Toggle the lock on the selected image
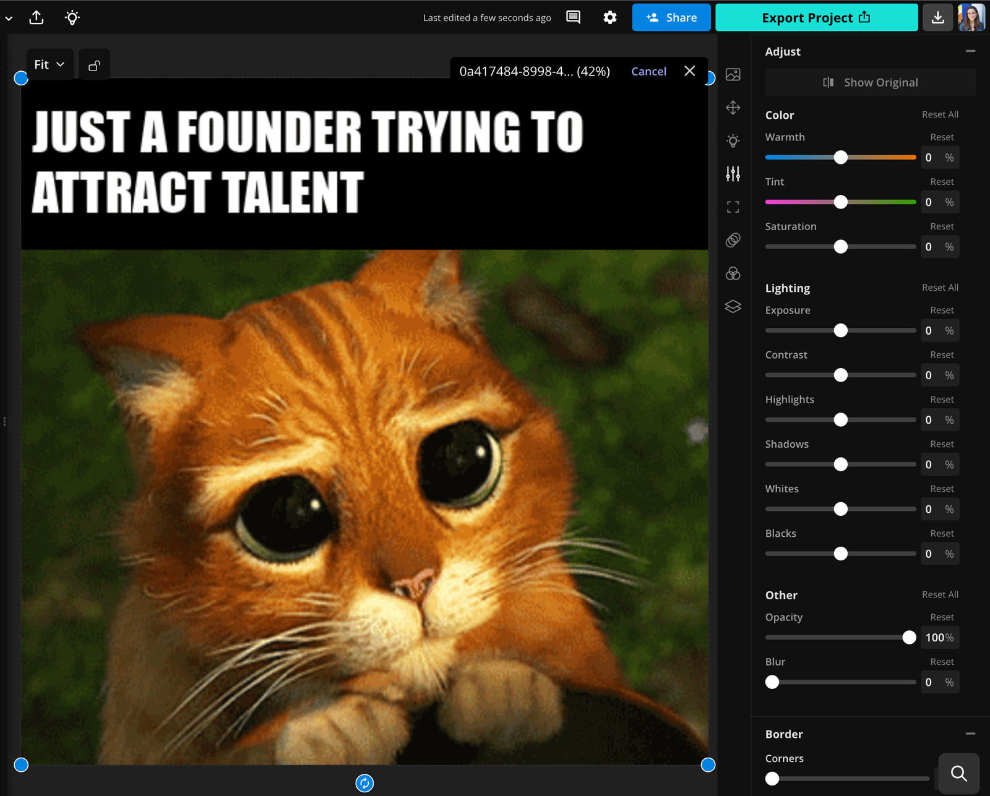 (x=94, y=64)
